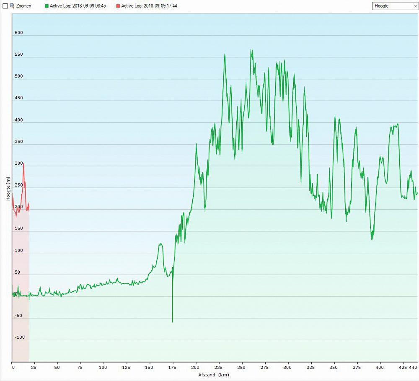This screenshot has height=381, width=419.
Task: Select legend entry Active Log: 2018-09-09 17:44
Action: 146,5
